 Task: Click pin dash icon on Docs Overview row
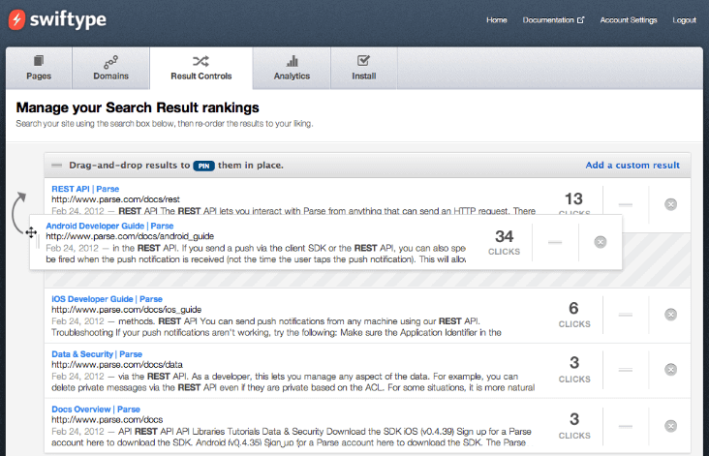pyautogui.click(x=626, y=426)
